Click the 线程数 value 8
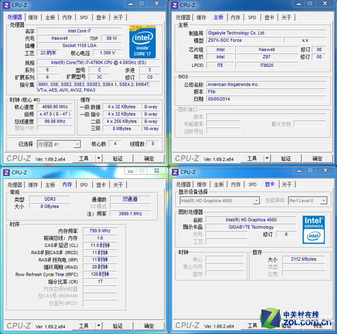This screenshot has height=334, width=337. click(153, 144)
